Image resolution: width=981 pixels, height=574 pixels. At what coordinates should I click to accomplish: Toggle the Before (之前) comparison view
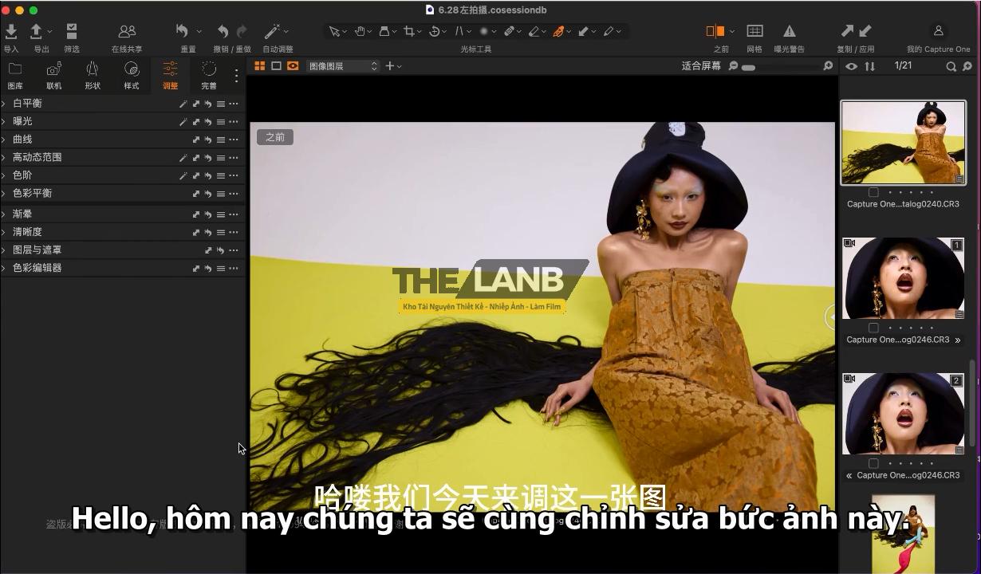(715, 31)
